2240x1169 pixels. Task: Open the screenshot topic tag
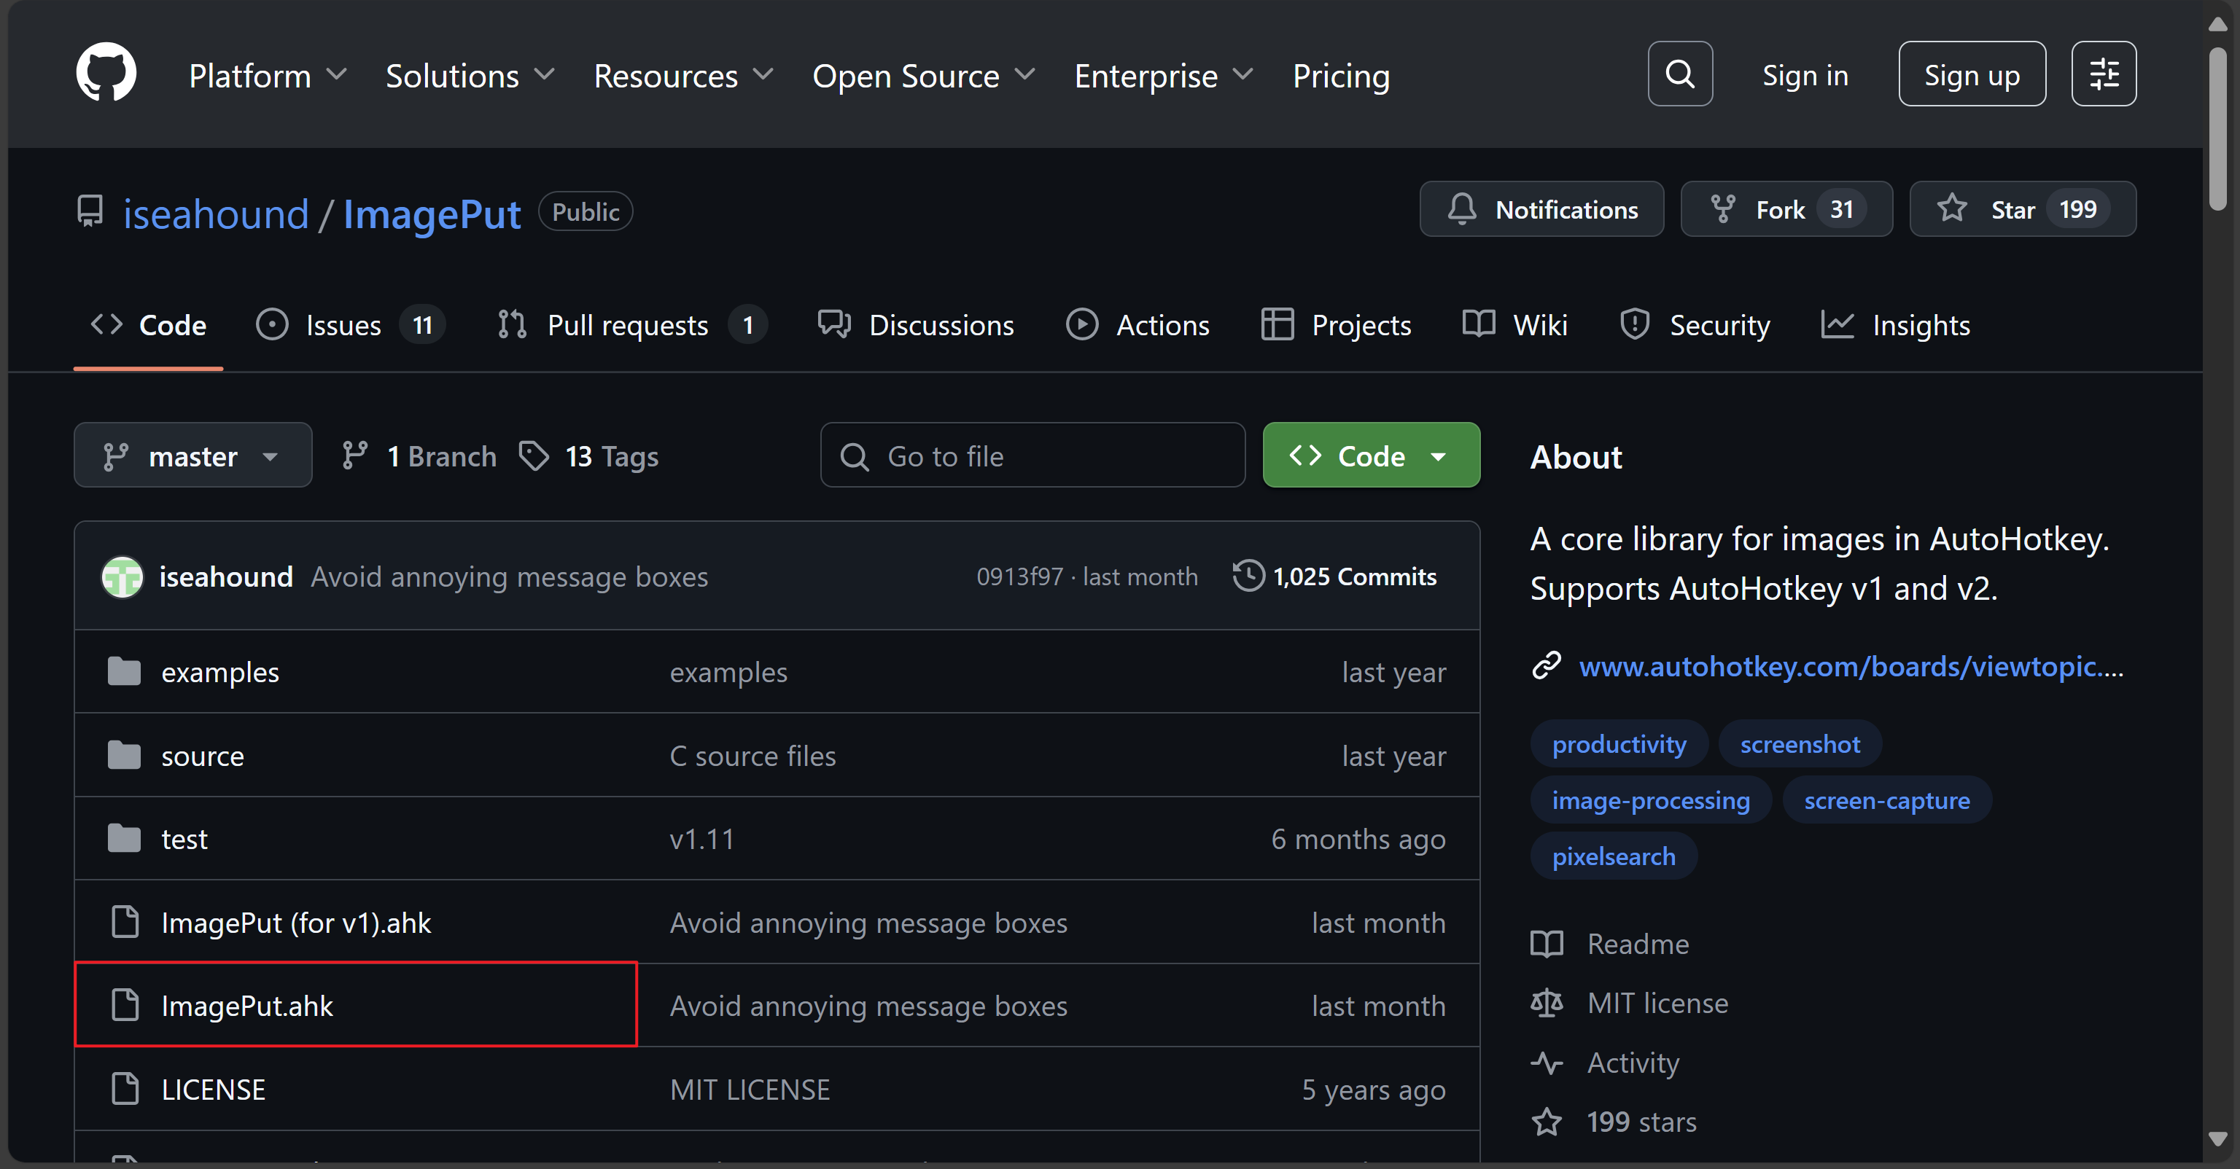pos(1800,744)
